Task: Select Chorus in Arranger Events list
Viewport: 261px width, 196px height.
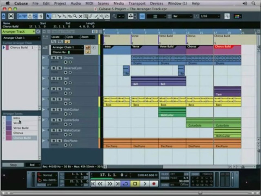Action: coord(18,133)
